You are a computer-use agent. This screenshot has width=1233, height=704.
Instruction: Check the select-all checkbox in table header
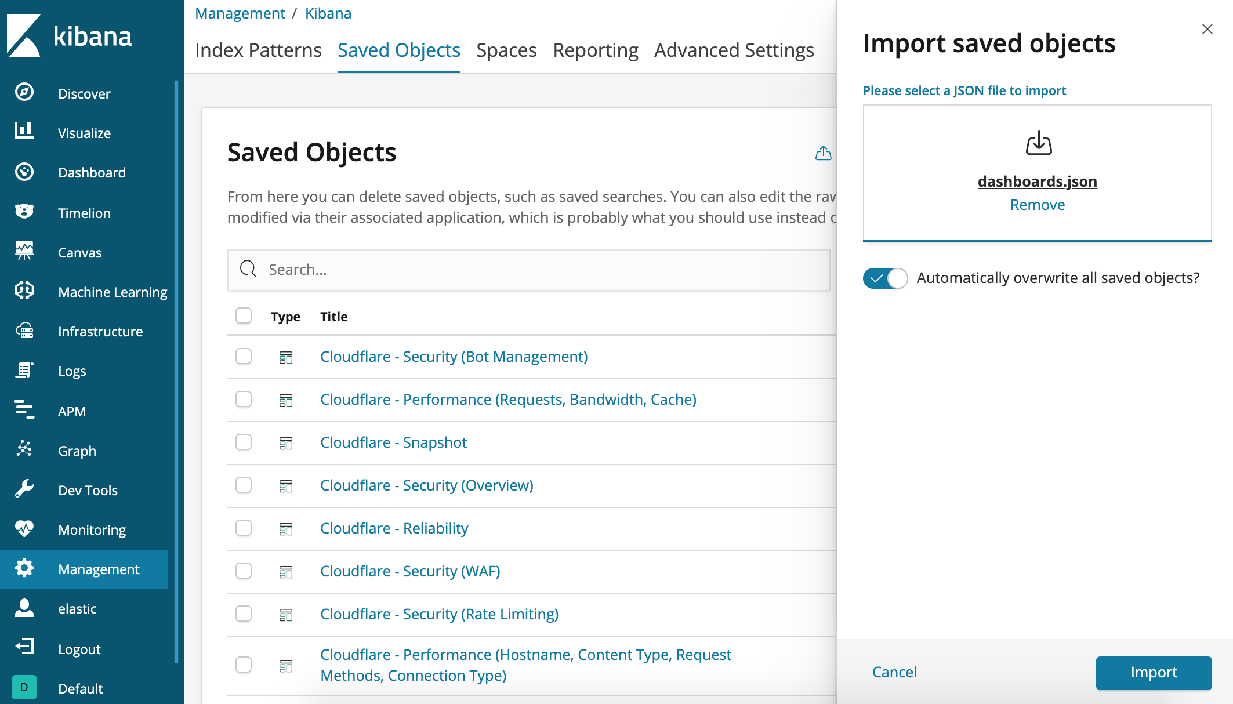pos(244,315)
